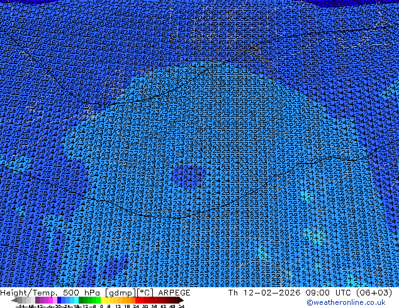This screenshot has width=399, height=308.
Task: Click the "[°C]" unit label
Action: (145, 293)
